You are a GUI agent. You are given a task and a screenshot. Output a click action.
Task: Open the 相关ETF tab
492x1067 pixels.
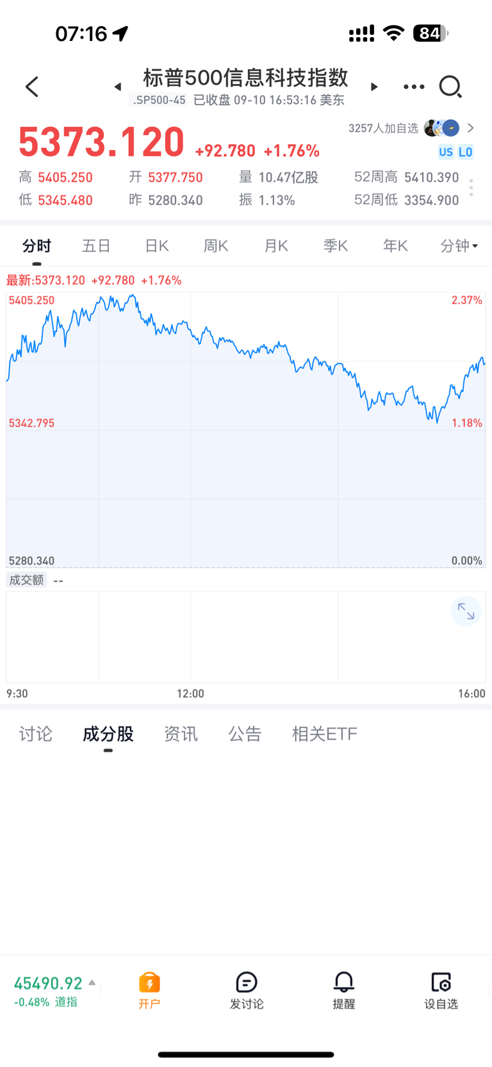(x=325, y=734)
